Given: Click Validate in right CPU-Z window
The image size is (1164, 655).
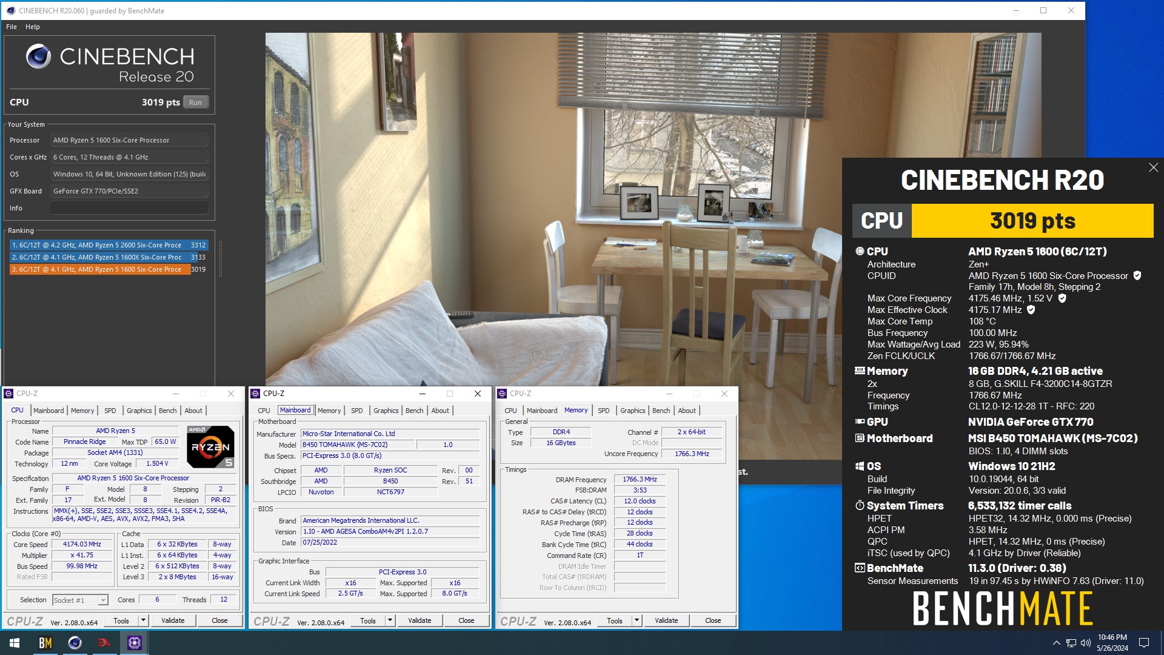Looking at the screenshot, I should pyautogui.click(x=666, y=620).
